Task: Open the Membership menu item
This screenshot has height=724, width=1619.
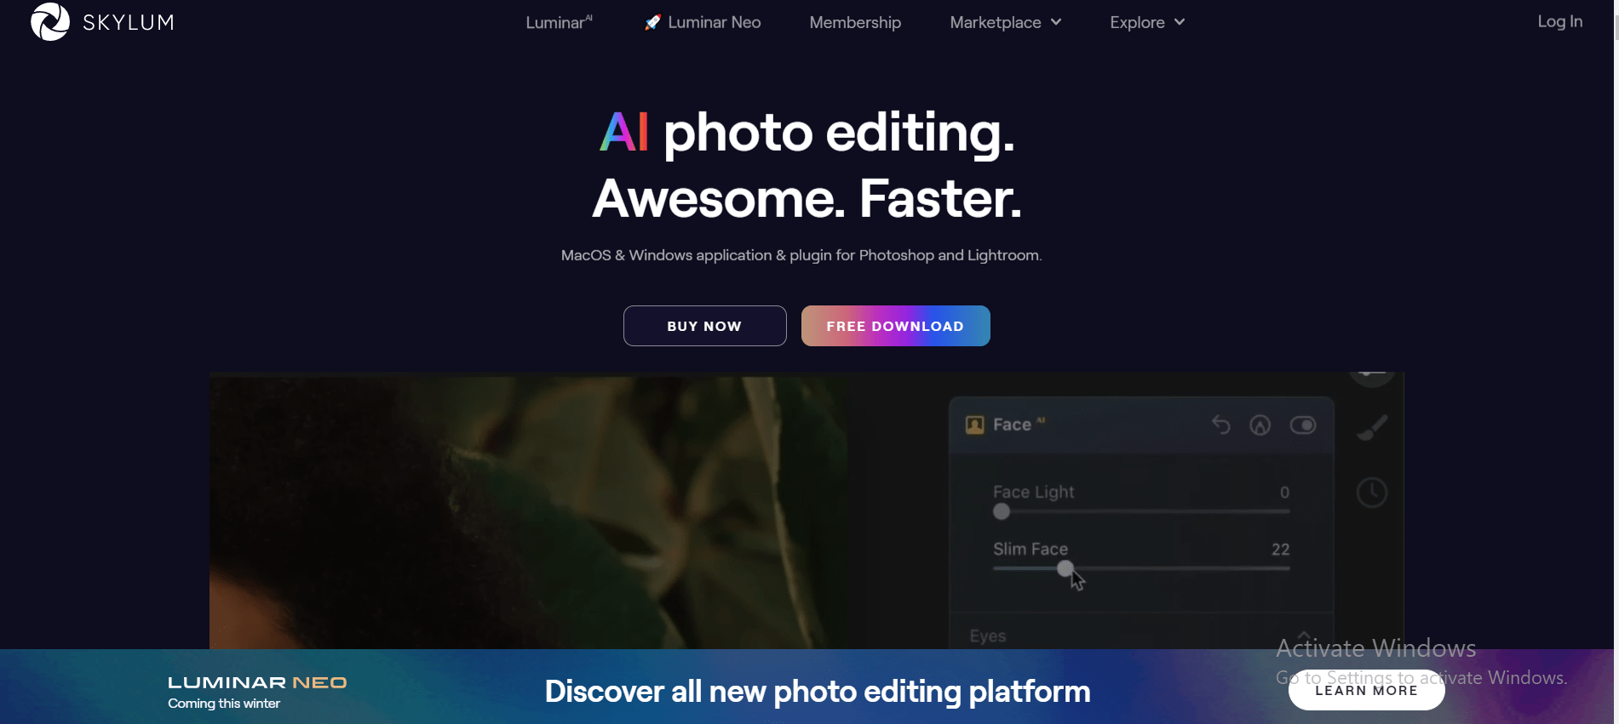Action: coord(855,23)
